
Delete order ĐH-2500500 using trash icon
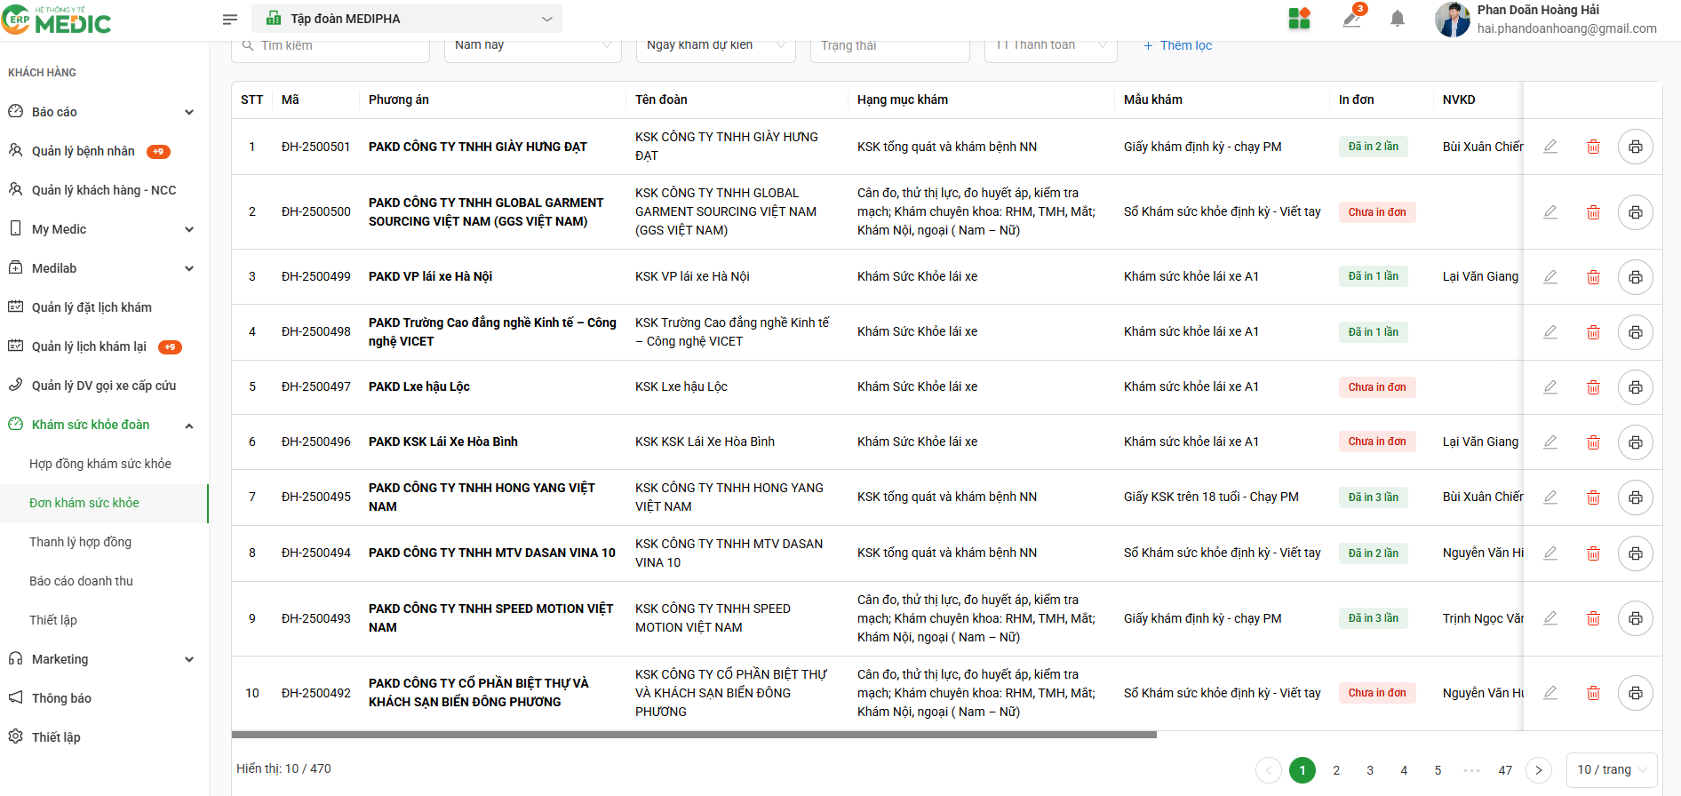coord(1593,212)
